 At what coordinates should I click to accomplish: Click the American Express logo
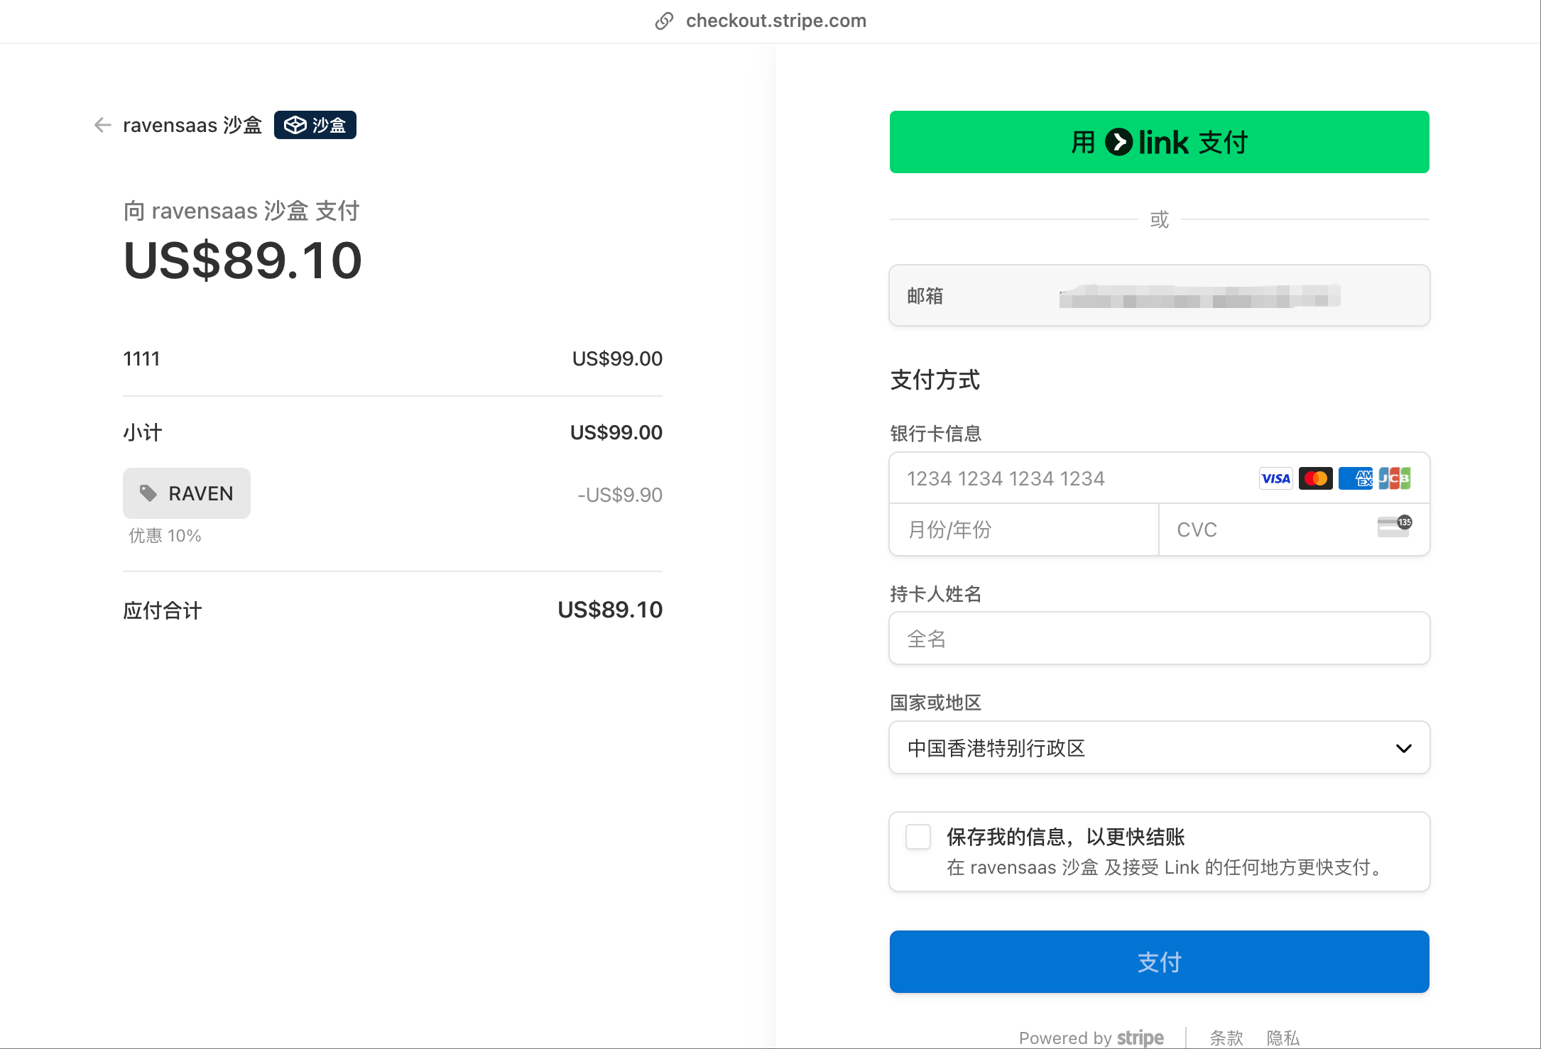pos(1356,478)
